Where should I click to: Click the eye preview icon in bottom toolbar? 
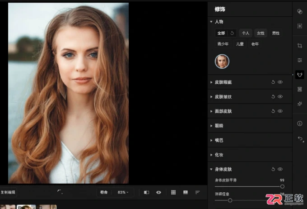(x=158, y=192)
